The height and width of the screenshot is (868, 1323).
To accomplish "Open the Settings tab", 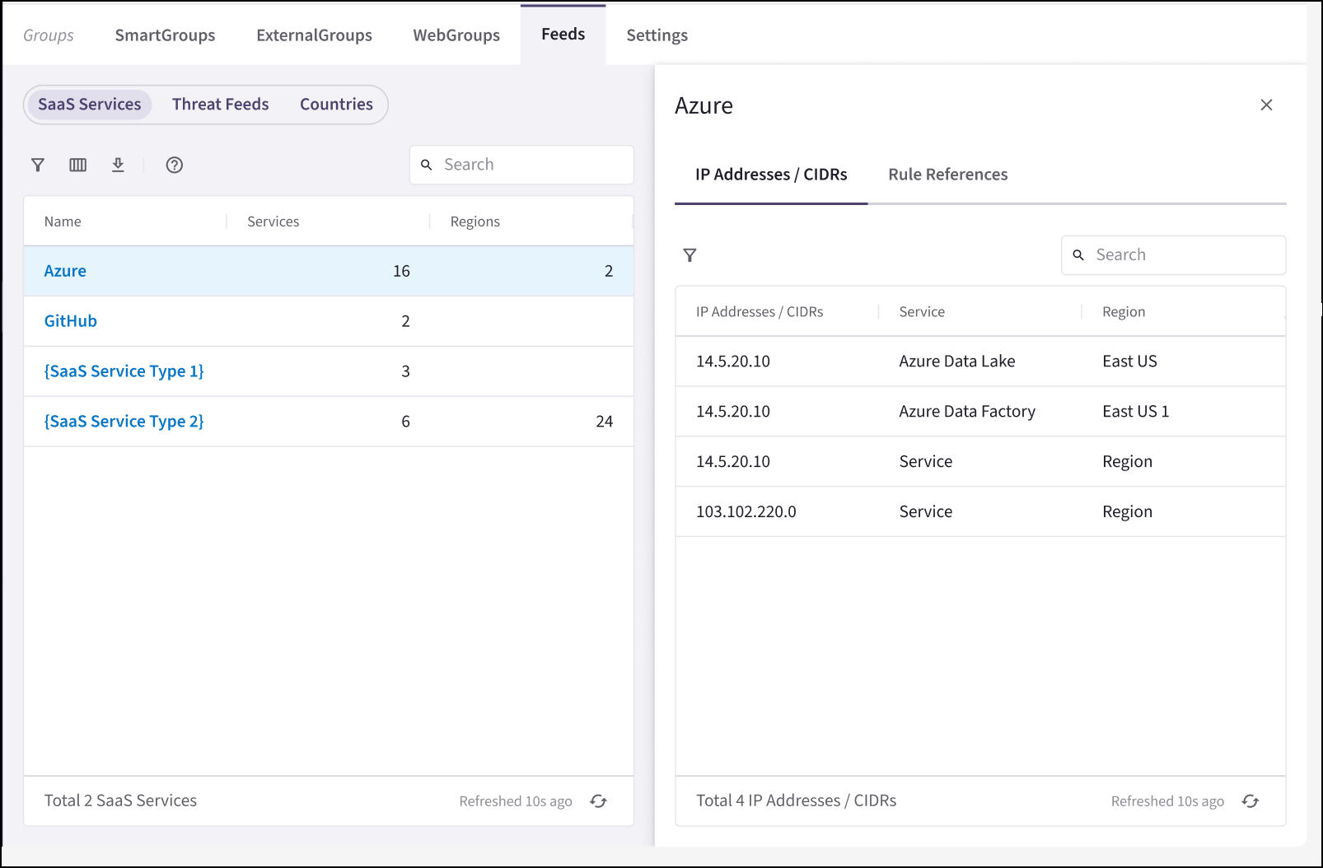I will click(x=657, y=35).
